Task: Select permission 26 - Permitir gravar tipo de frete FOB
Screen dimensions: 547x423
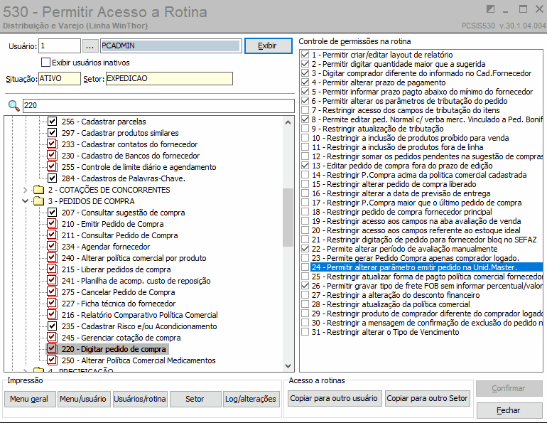Action: [427, 286]
